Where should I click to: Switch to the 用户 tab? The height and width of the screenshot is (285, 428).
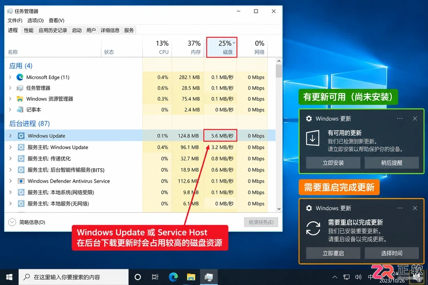pos(91,30)
